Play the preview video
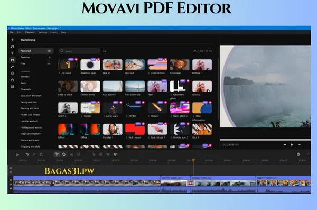Screen dimensions: 317x210 [292, 144]
